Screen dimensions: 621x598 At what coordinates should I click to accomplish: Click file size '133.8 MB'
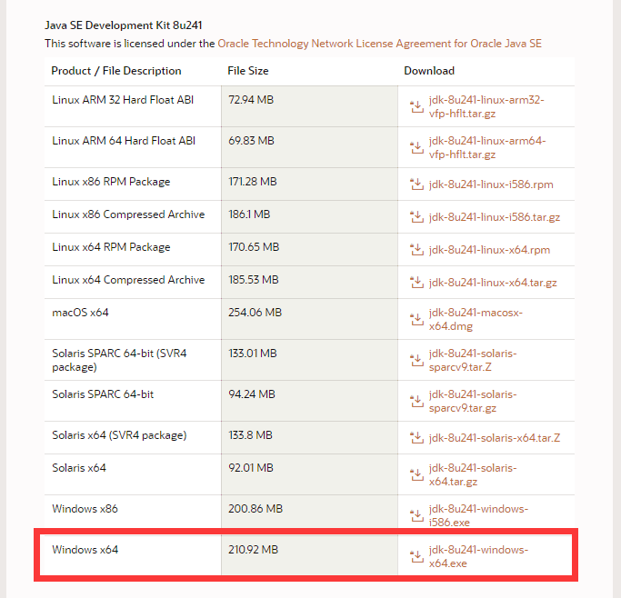click(250, 435)
